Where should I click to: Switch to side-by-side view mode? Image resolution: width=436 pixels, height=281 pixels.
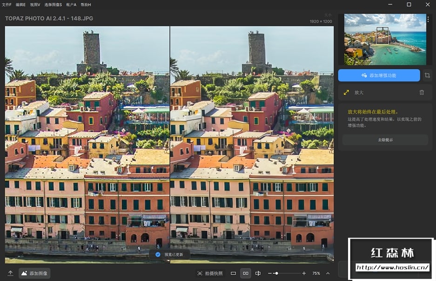[x=246, y=273]
